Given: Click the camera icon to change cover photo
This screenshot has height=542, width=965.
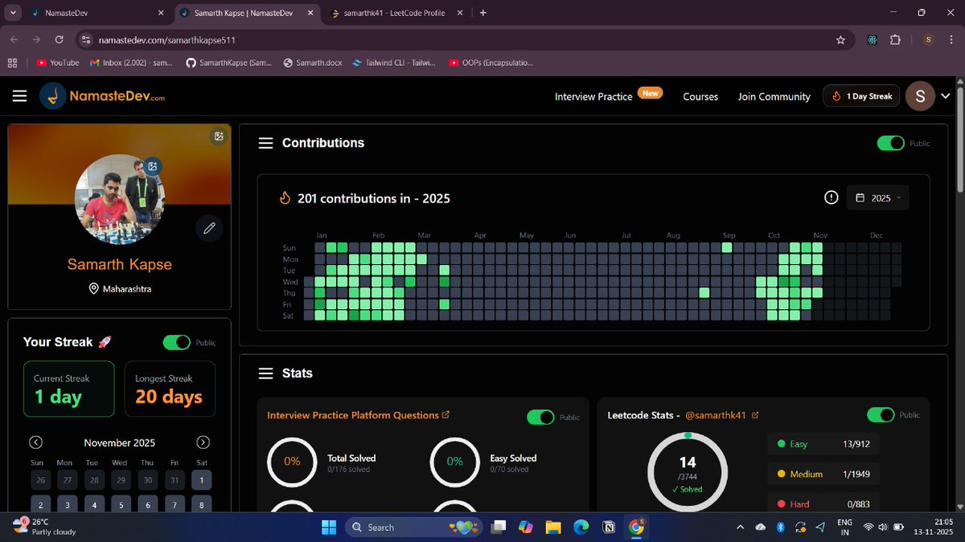Looking at the screenshot, I should tap(218, 137).
